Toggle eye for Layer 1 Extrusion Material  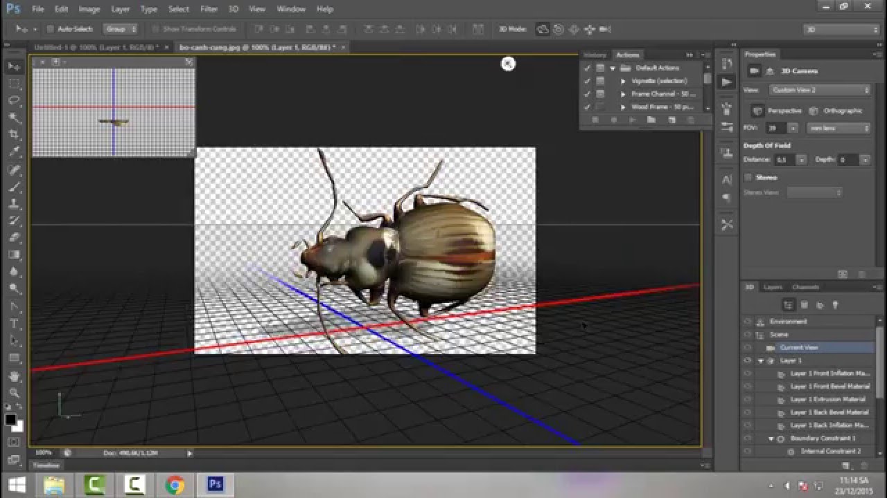tap(747, 399)
